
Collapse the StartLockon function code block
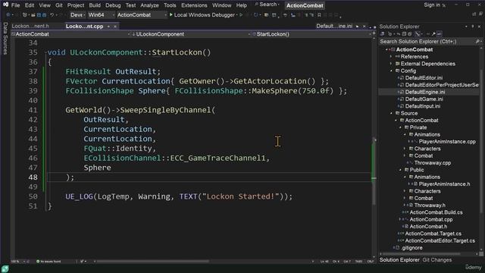point(45,52)
